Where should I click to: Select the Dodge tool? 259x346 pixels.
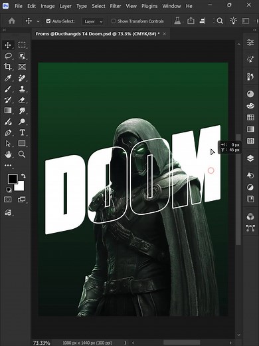pos(22,122)
